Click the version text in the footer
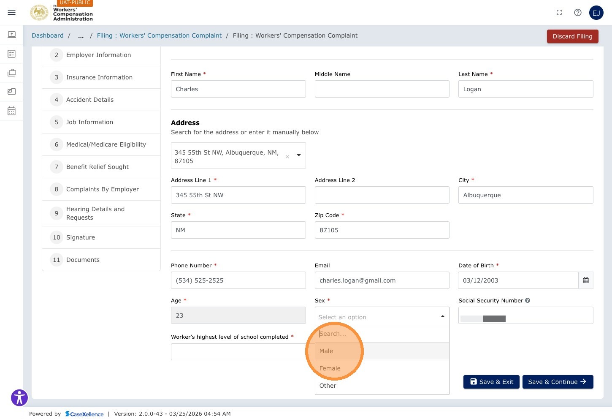Image resolution: width=612 pixels, height=419 pixels. 172,414
